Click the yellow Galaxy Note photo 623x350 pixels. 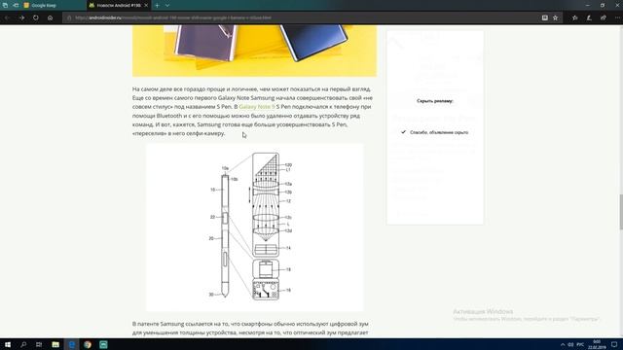coord(254,51)
